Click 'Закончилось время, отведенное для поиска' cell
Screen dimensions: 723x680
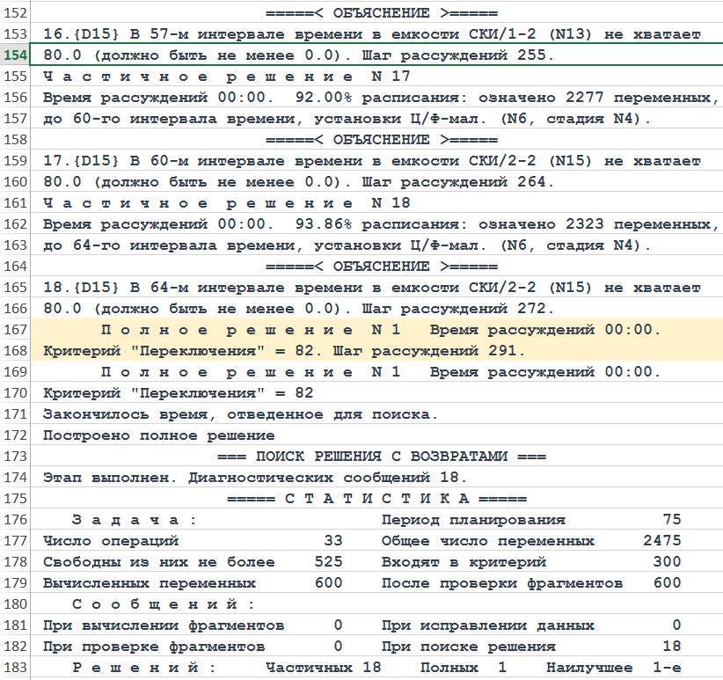[239, 413]
